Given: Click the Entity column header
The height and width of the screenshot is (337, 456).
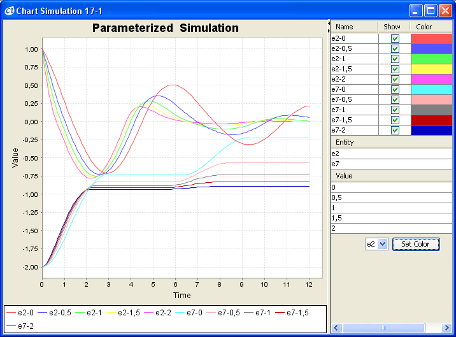Looking at the screenshot, I should [392, 142].
